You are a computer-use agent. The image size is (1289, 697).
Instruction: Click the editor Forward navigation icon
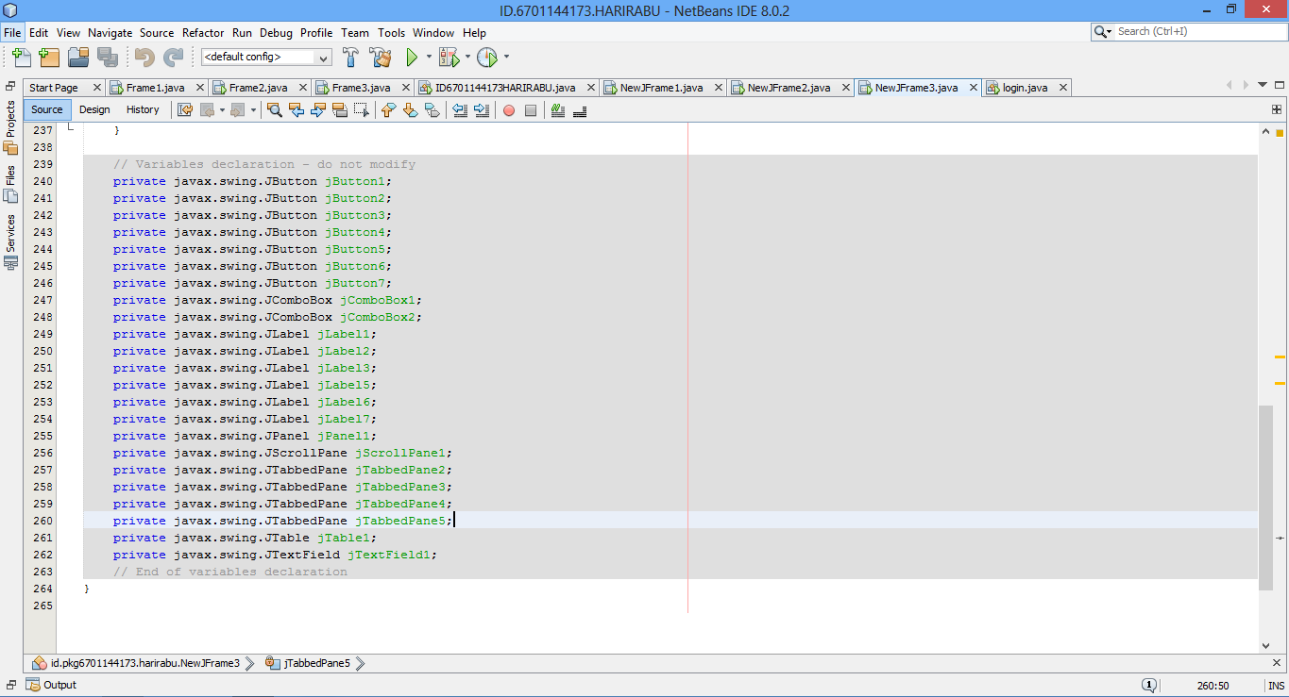[x=237, y=110]
